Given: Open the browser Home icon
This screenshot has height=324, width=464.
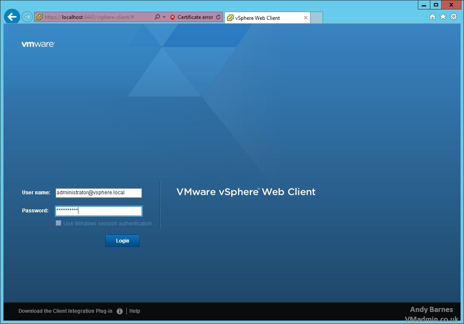Looking at the screenshot, I should pos(433,17).
